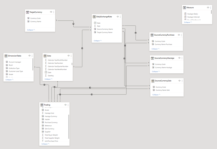Open more options for Date table

pos(71,56)
